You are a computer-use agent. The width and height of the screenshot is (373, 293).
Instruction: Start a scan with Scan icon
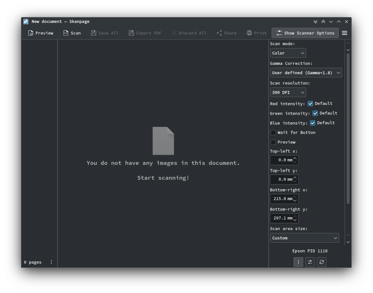click(x=66, y=33)
